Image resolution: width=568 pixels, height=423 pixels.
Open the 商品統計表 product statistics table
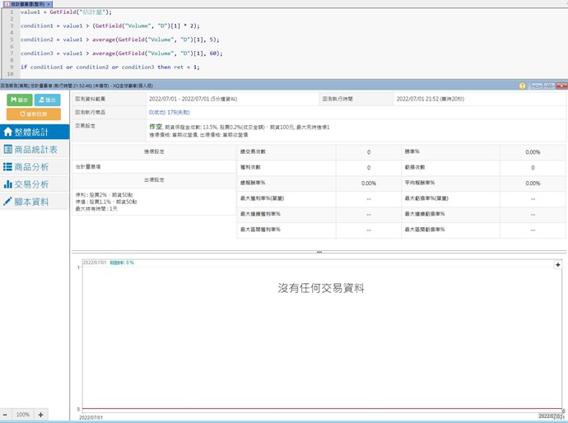click(x=35, y=149)
